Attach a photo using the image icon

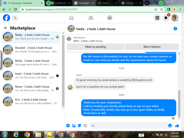[74, 125]
